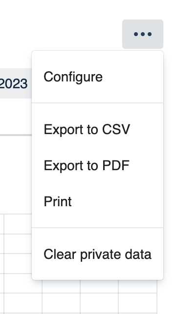Click the divider line below Configure

tap(98, 103)
